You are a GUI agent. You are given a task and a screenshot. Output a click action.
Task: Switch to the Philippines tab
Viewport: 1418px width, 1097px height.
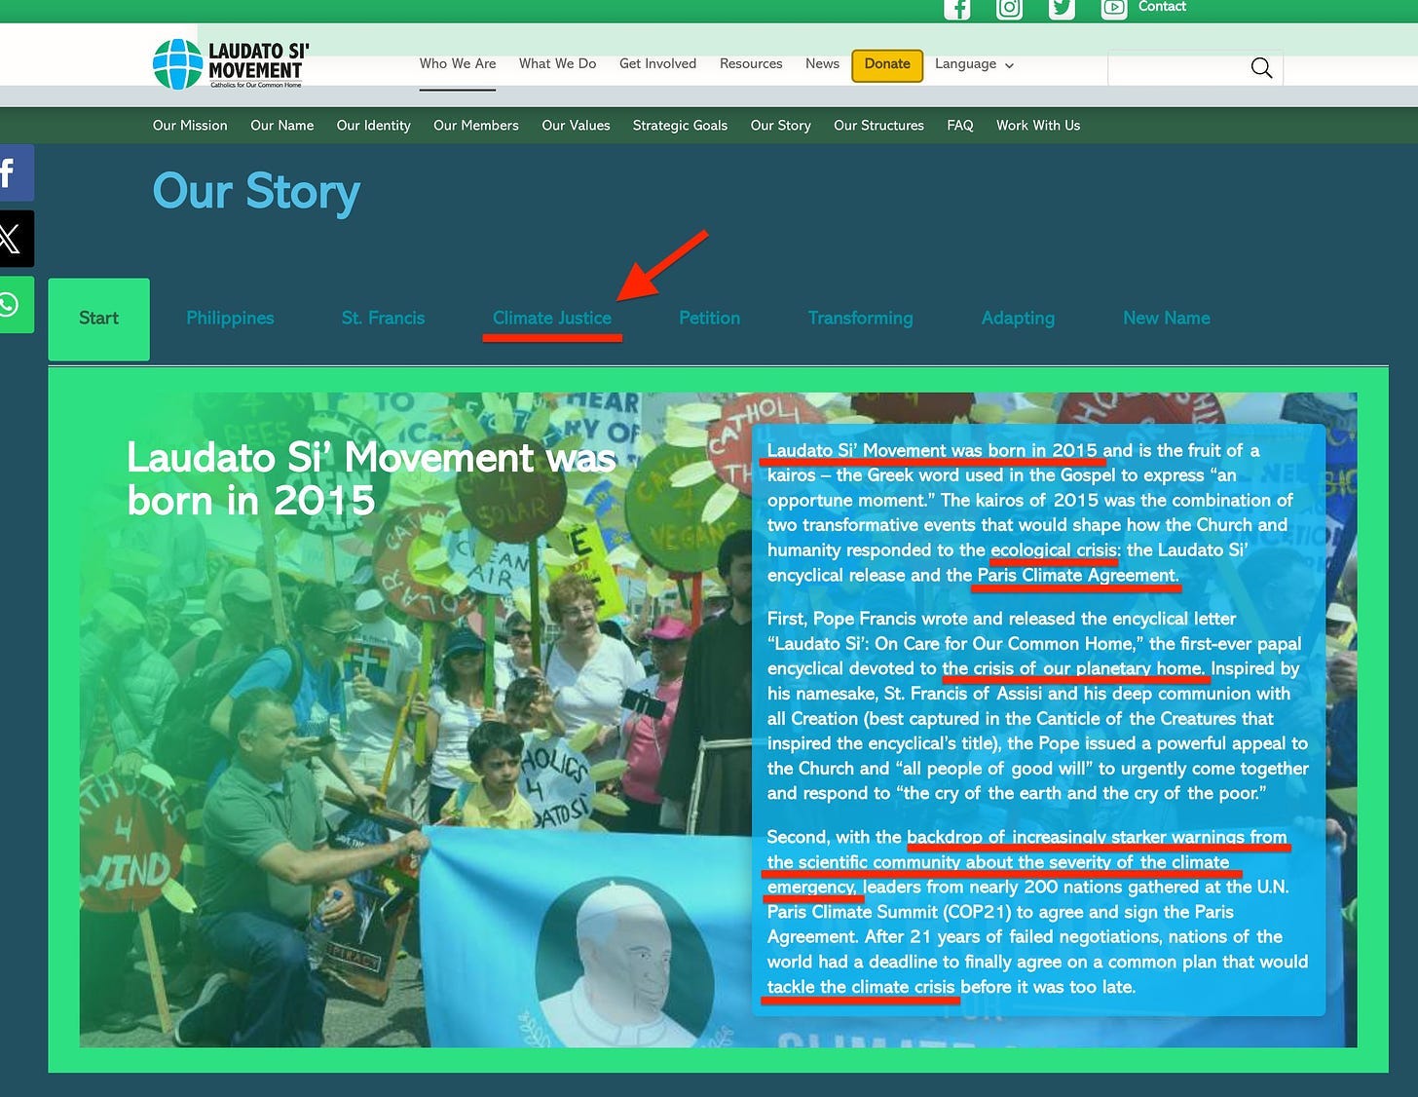click(230, 319)
